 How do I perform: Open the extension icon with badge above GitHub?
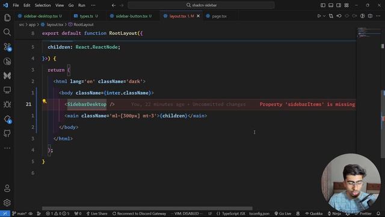7,119
